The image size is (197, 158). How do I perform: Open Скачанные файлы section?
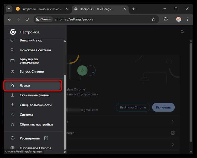[x=34, y=95]
